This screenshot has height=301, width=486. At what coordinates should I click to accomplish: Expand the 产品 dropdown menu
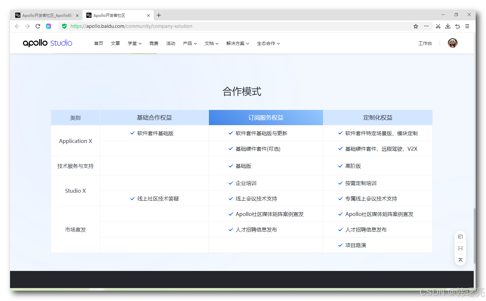coord(190,43)
